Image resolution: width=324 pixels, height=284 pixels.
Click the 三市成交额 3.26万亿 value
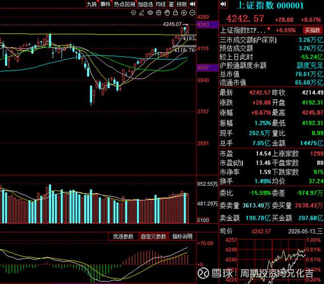click(x=310, y=40)
